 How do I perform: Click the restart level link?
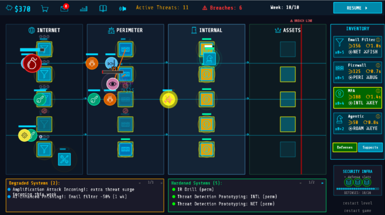pyautogui.click(x=357, y=203)
